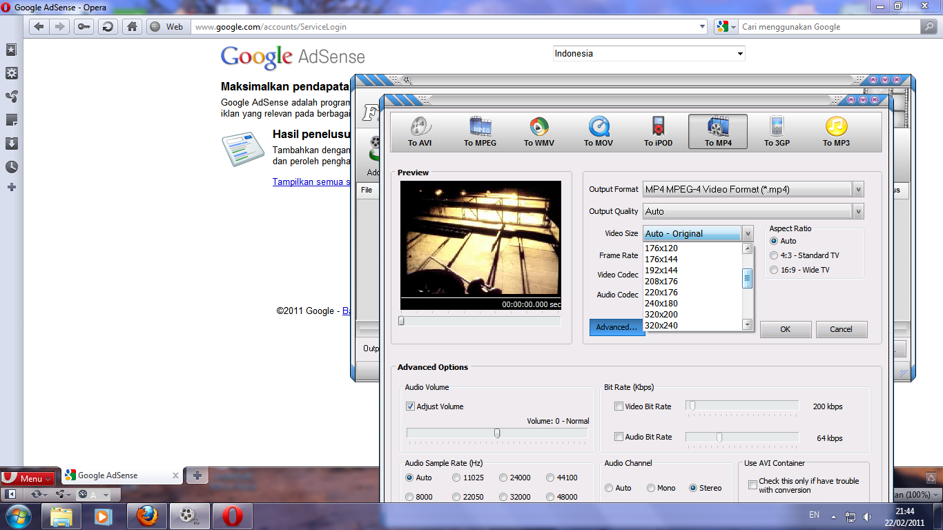The height and width of the screenshot is (530, 943).
Task: Reload the page in Opera
Action: coord(108,27)
